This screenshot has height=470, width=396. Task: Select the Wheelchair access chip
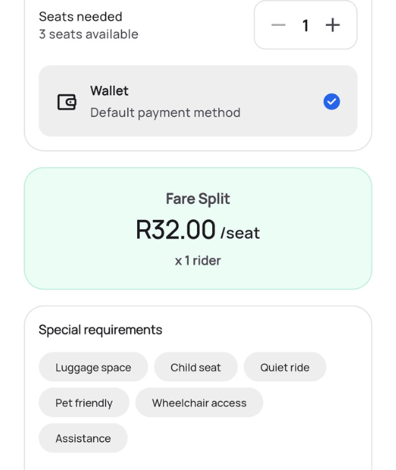point(199,402)
